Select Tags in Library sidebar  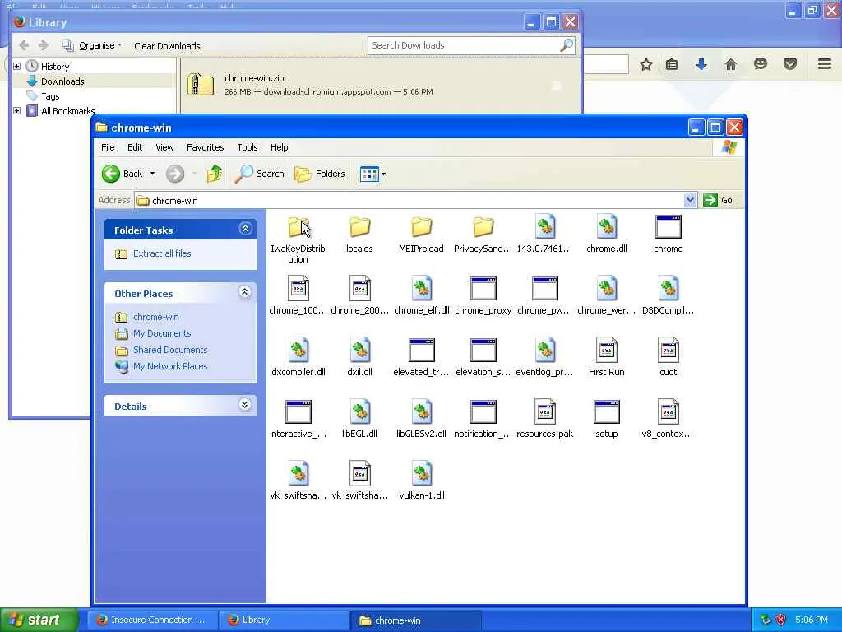pos(50,96)
